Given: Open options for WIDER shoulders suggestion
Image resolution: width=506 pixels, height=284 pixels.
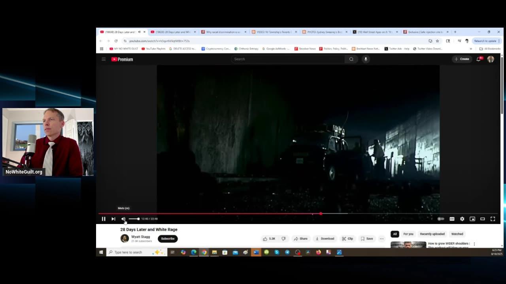Looking at the screenshot, I should (x=474, y=244).
